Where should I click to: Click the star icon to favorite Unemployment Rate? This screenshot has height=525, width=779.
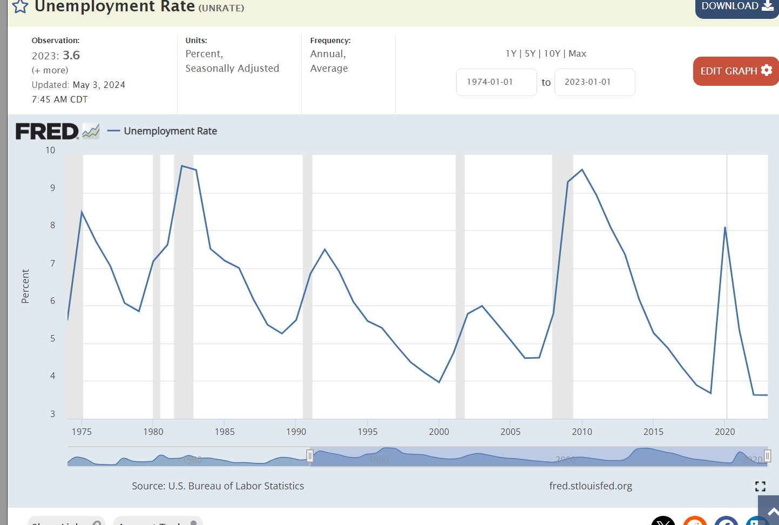20,6
